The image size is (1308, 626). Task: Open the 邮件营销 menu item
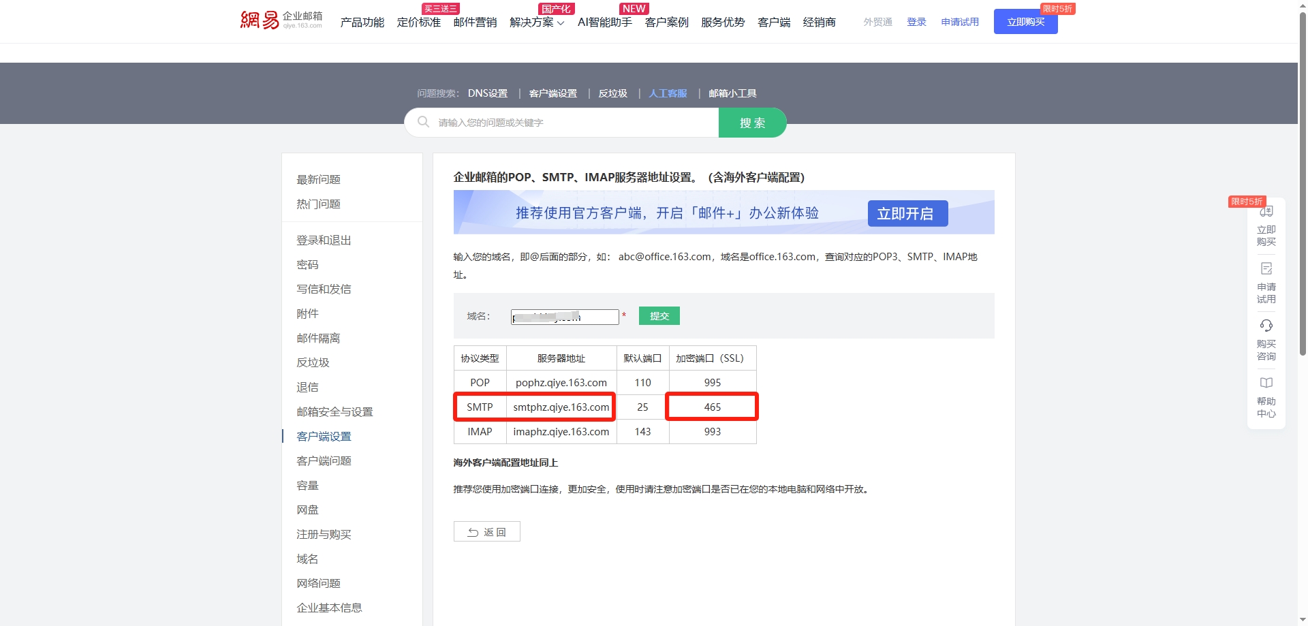[475, 22]
